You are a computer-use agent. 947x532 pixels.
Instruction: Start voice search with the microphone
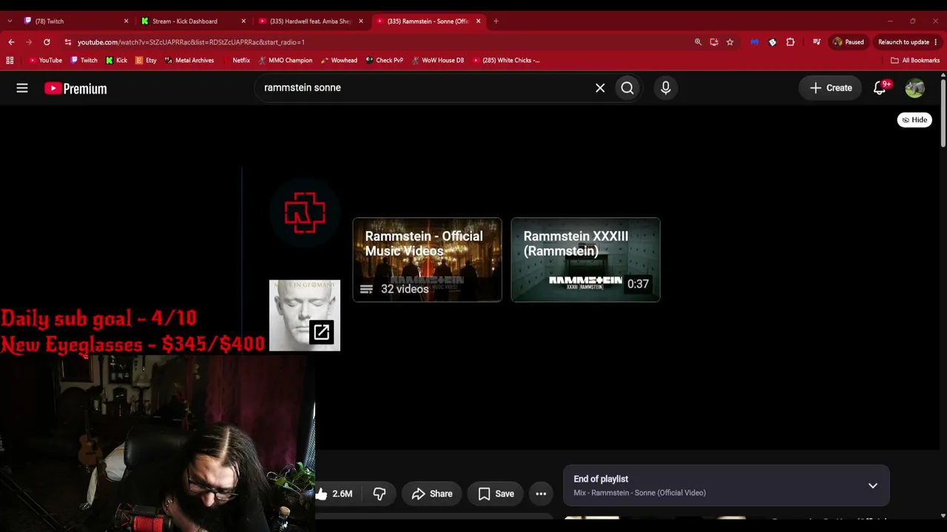click(666, 88)
